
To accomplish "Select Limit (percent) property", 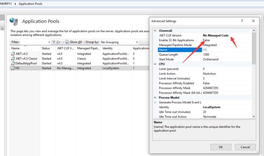I will 169,69.
